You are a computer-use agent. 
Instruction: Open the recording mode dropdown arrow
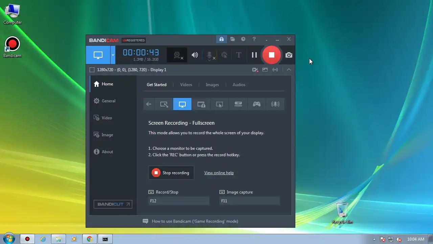point(113,55)
